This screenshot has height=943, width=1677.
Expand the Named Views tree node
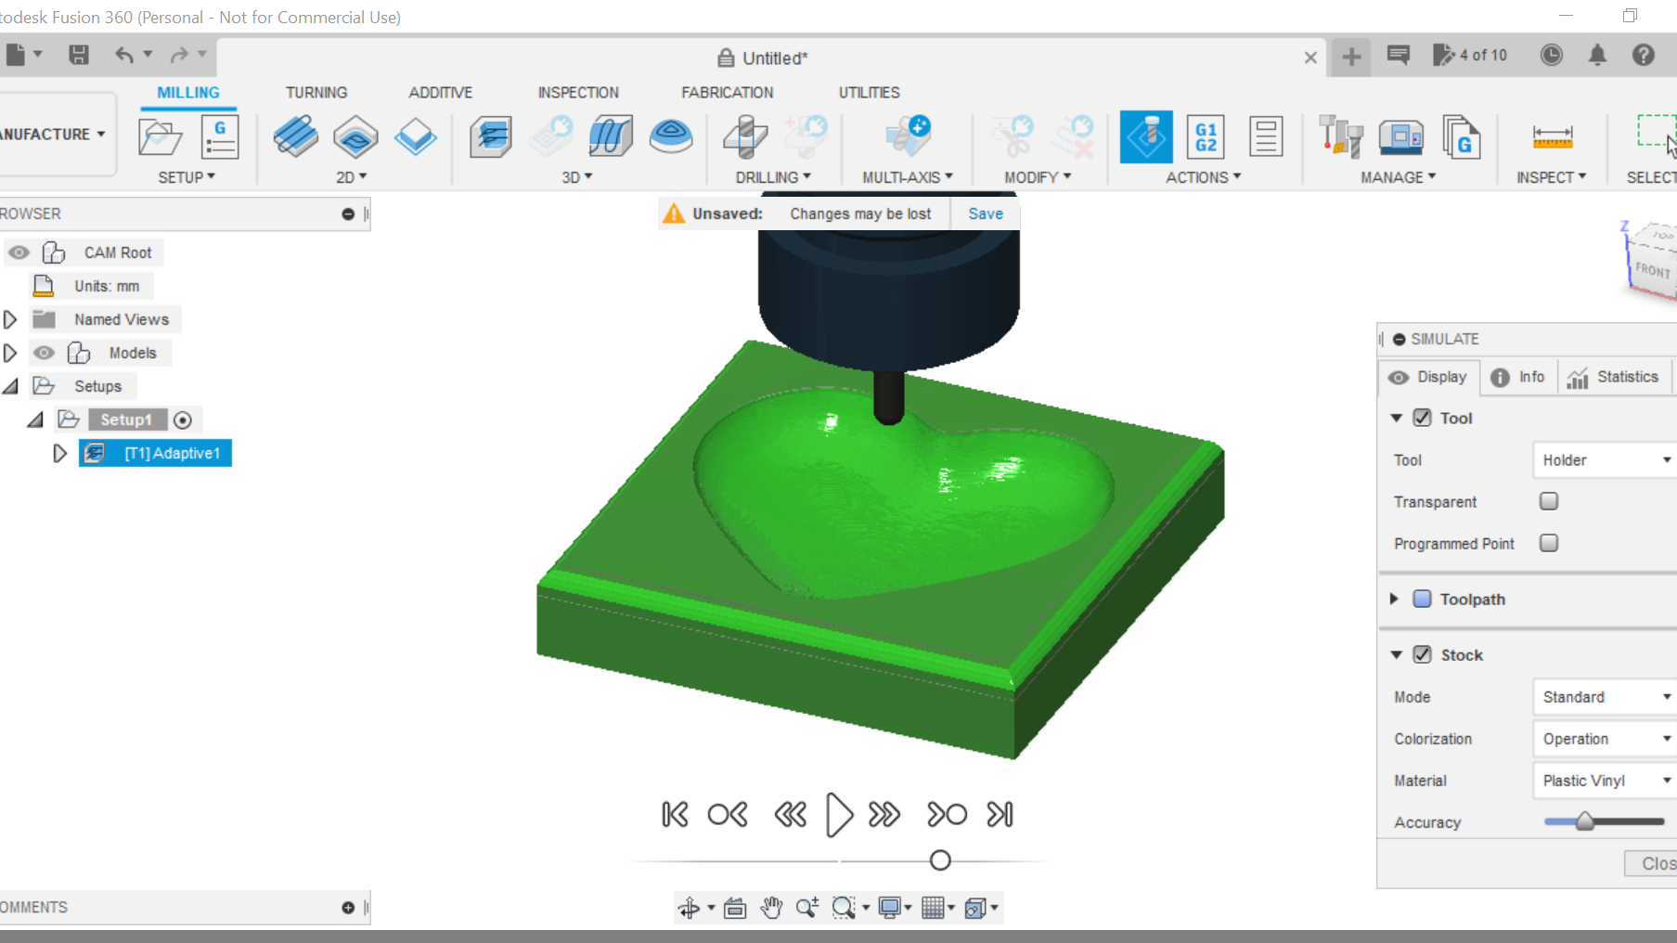(x=10, y=319)
